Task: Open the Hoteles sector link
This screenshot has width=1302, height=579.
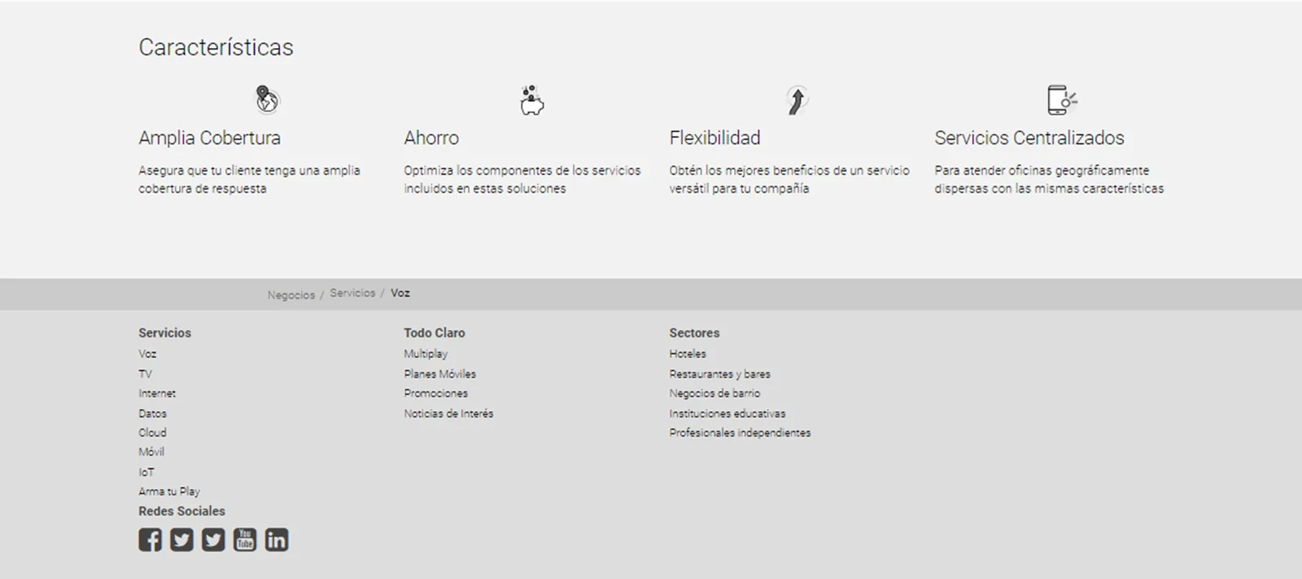Action: click(688, 354)
